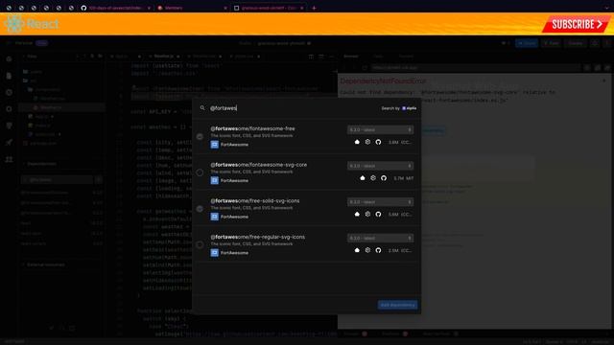Image resolution: width=614 pixels, height=345 pixels.
Task: Open the Weather.js editor tab
Action: (x=164, y=57)
